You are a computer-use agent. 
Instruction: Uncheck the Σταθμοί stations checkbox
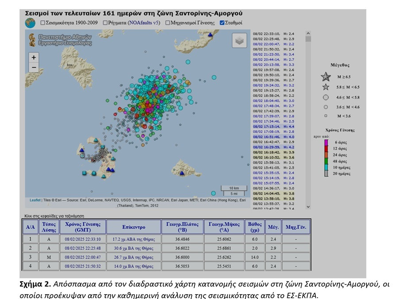pos(222,23)
